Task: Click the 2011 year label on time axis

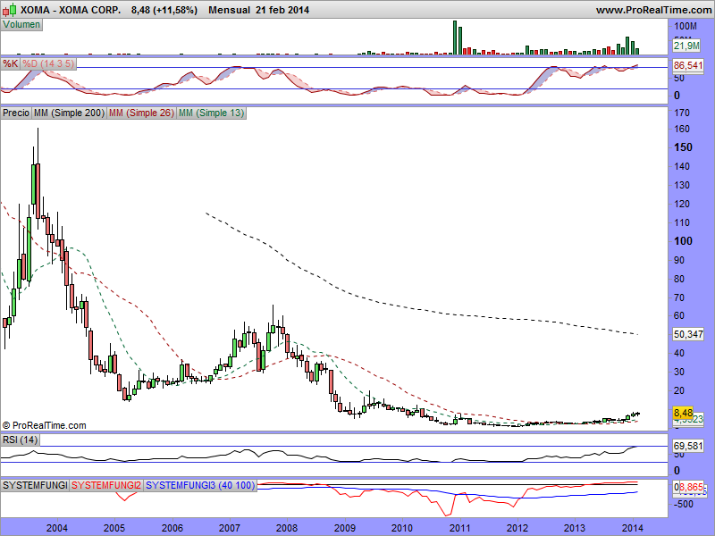Action: coord(460,528)
